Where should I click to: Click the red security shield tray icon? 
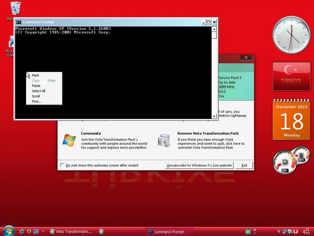coord(296,232)
